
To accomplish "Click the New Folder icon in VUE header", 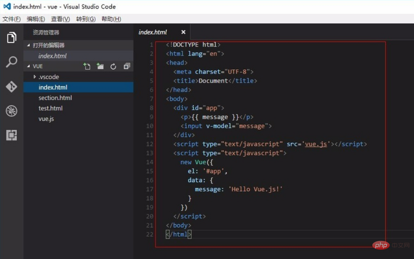I will (x=100, y=66).
